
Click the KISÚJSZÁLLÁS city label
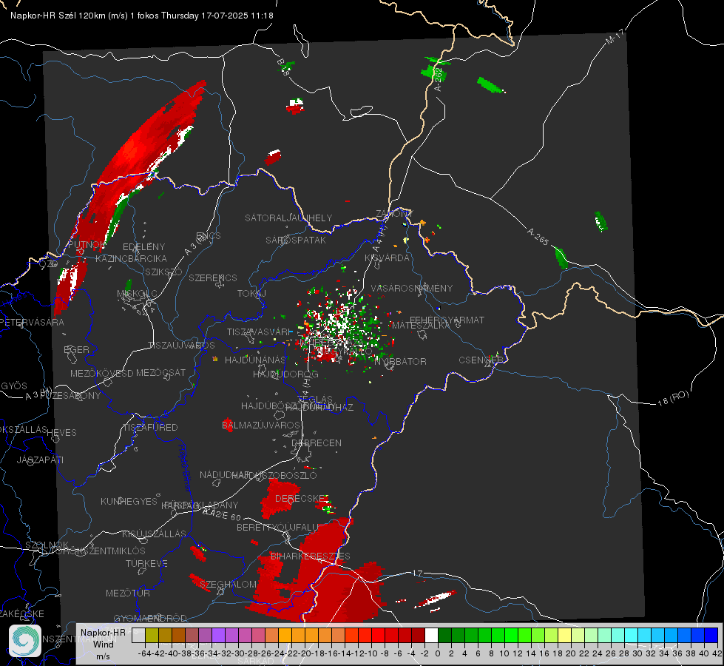point(155,534)
